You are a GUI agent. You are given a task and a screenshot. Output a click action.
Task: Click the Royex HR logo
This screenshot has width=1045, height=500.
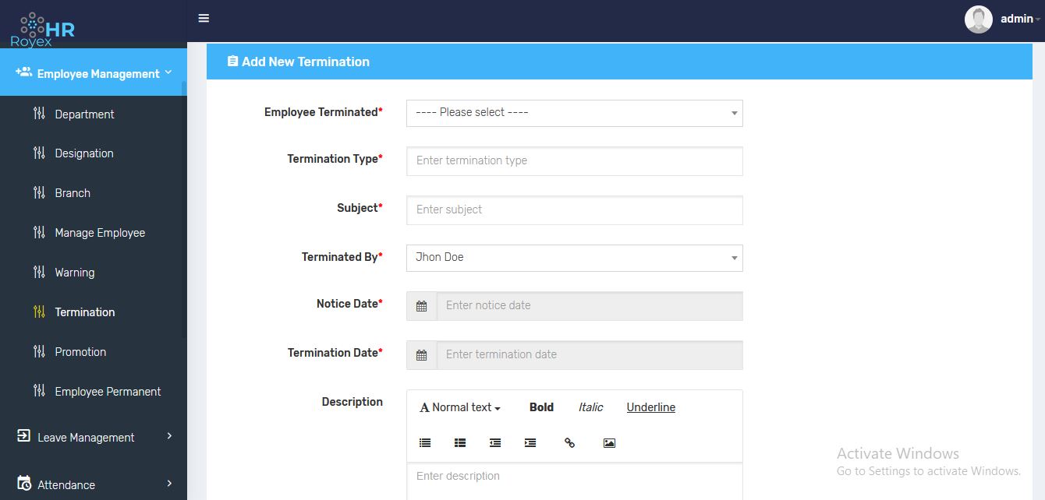click(44, 30)
